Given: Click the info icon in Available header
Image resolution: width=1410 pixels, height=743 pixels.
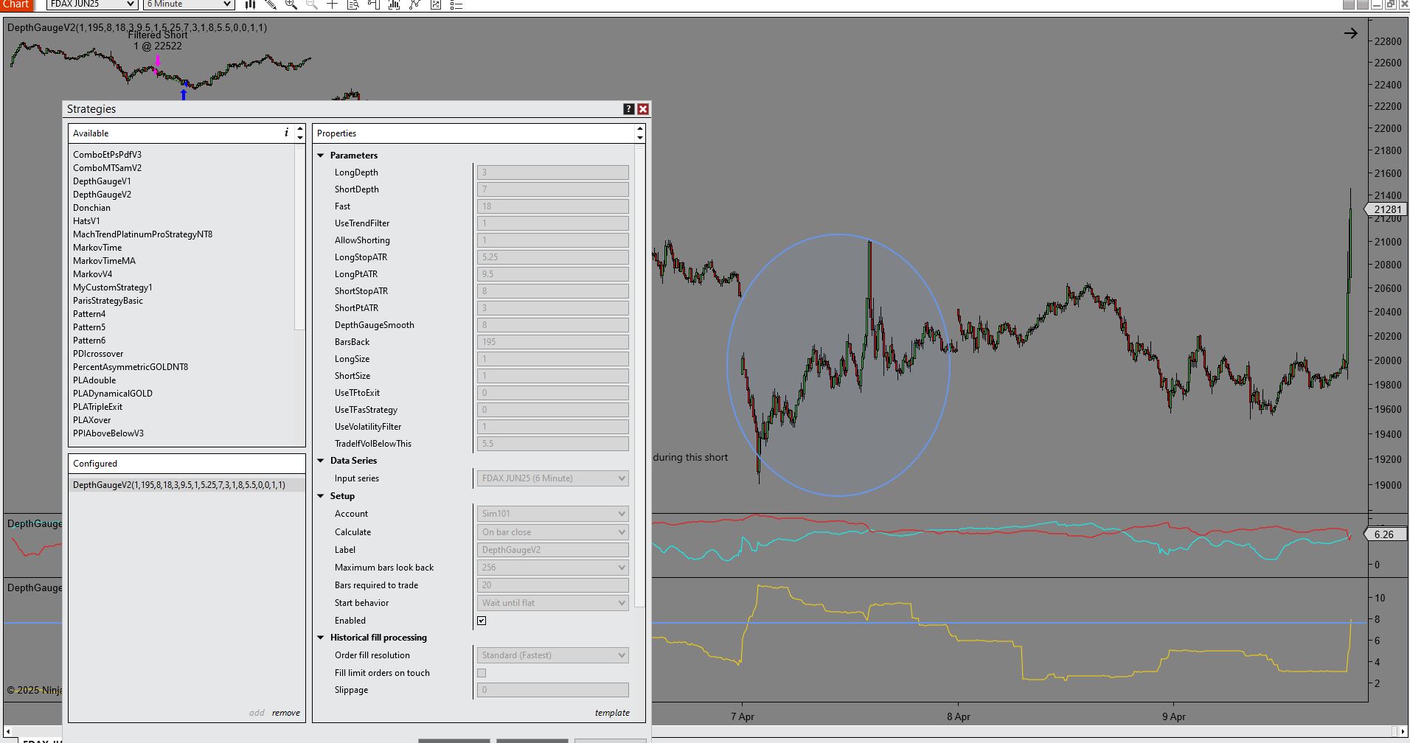Looking at the screenshot, I should coord(286,133).
